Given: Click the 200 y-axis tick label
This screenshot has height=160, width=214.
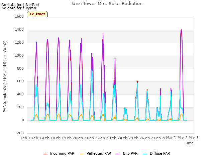Looking at the screenshot, I should [x=20, y=107].
